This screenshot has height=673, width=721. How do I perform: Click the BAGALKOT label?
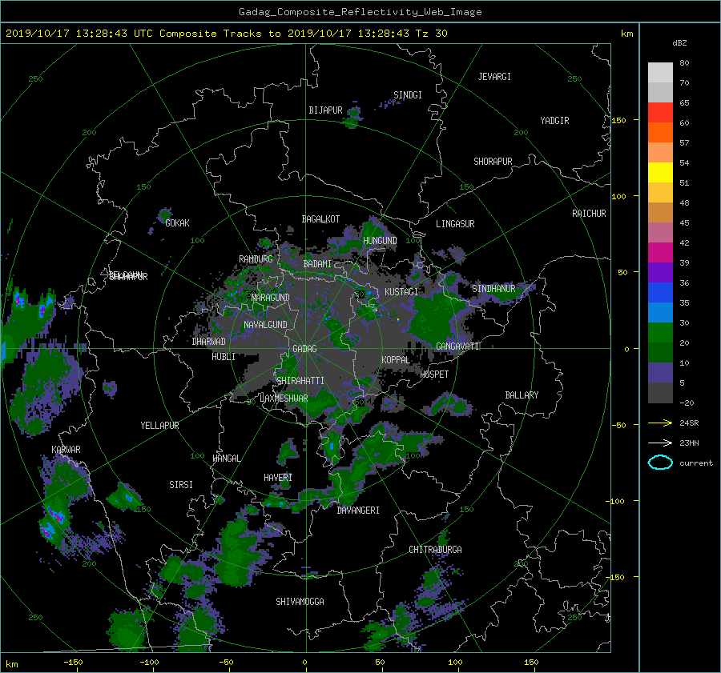point(320,219)
